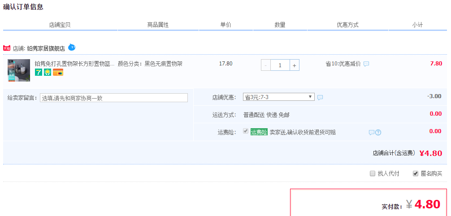Click the subtotal 7.80
Viewport: 451px width, 216px height.
436,64
